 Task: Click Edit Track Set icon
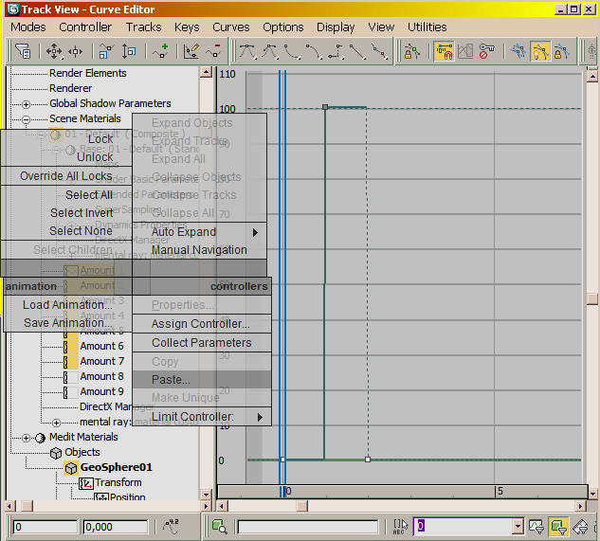point(400,527)
